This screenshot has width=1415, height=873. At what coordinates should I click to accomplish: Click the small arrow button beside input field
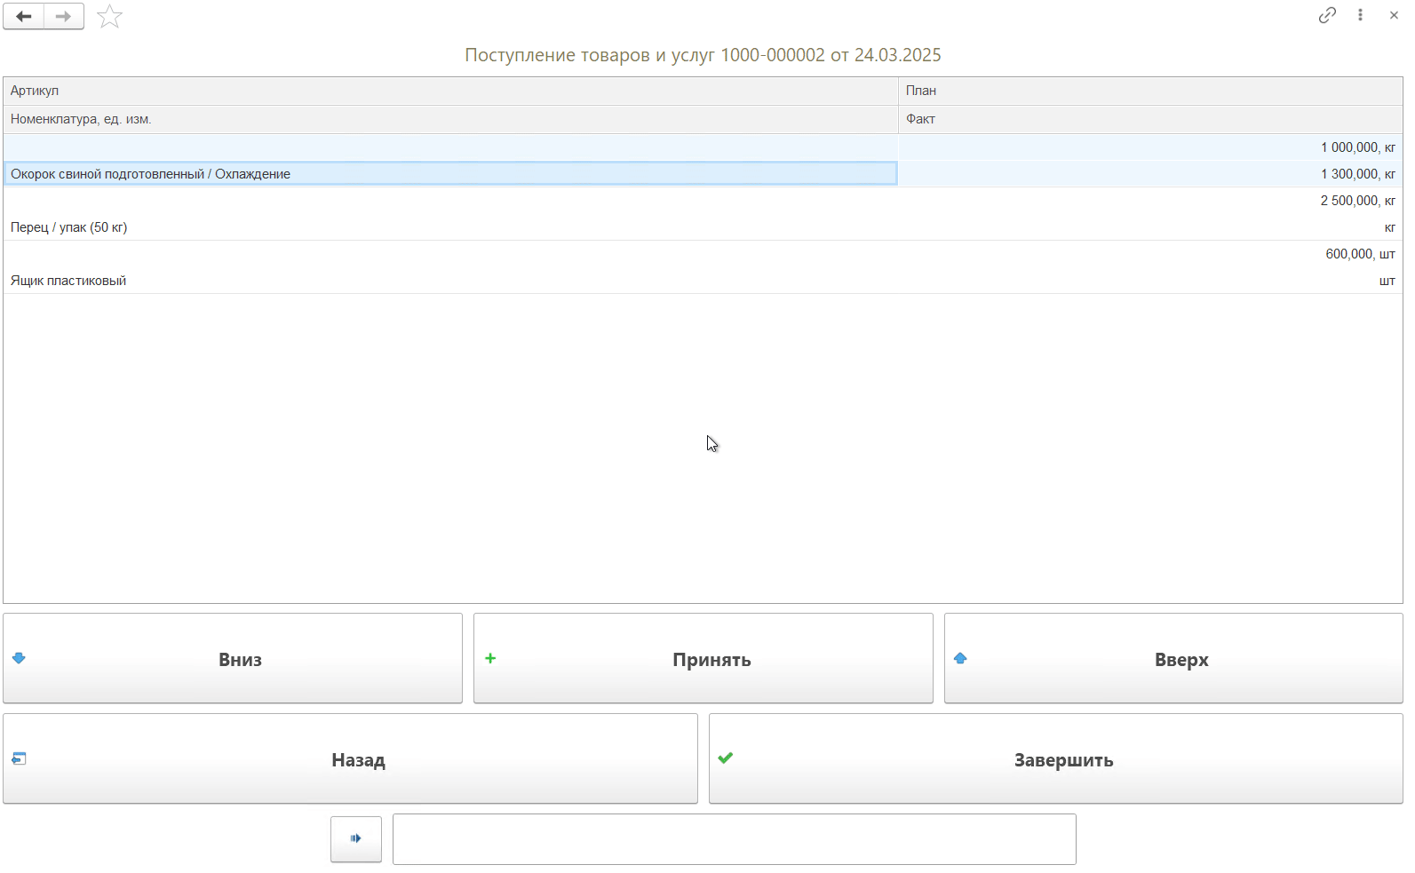point(356,838)
